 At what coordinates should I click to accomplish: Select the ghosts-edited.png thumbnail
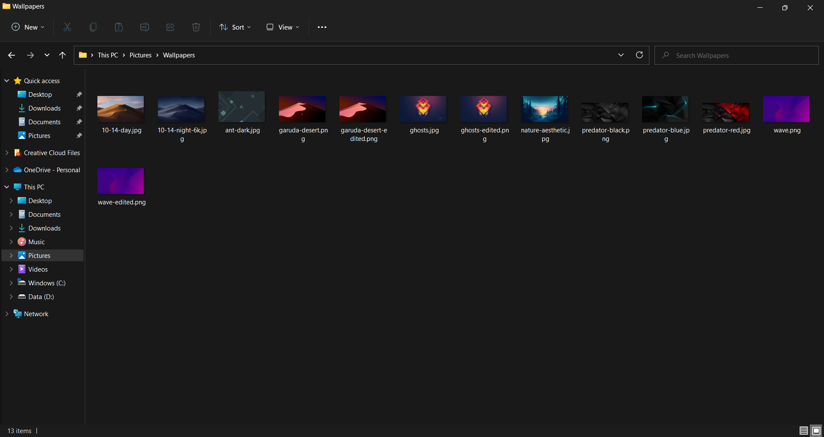(484, 109)
